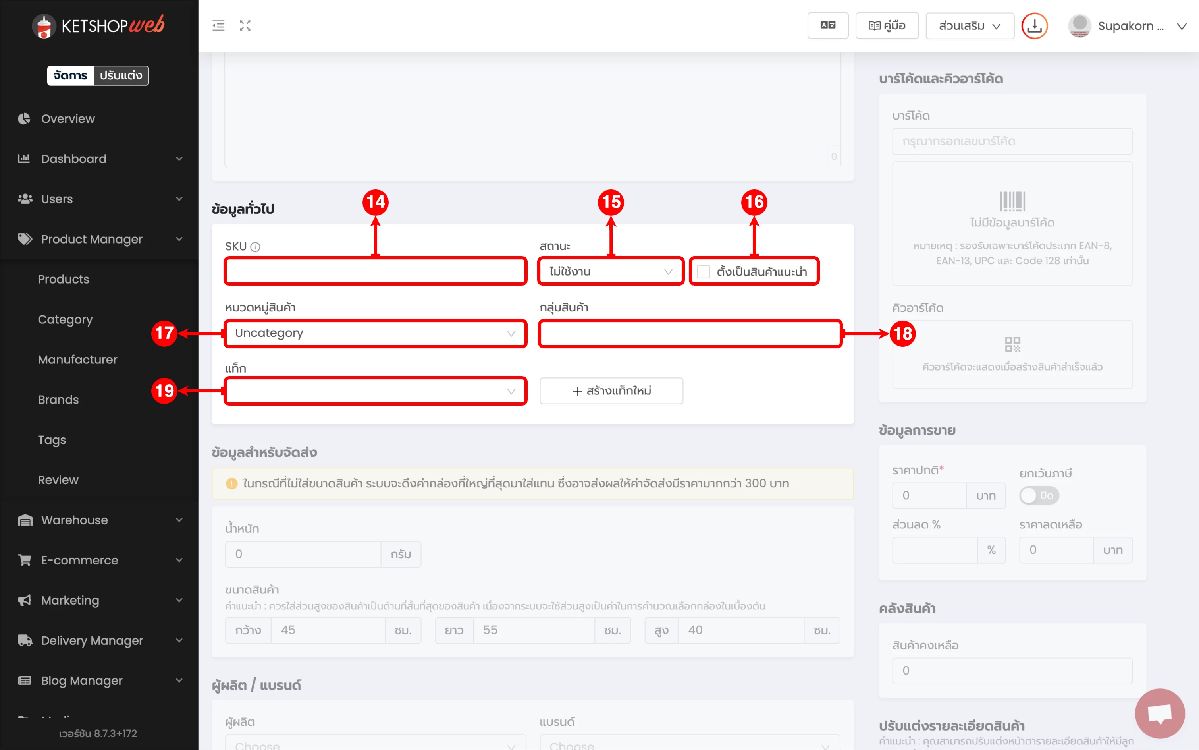Image resolution: width=1199 pixels, height=750 pixels.
Task: Toggle fullscreen expand icon
Action: (x=245, y=25)
